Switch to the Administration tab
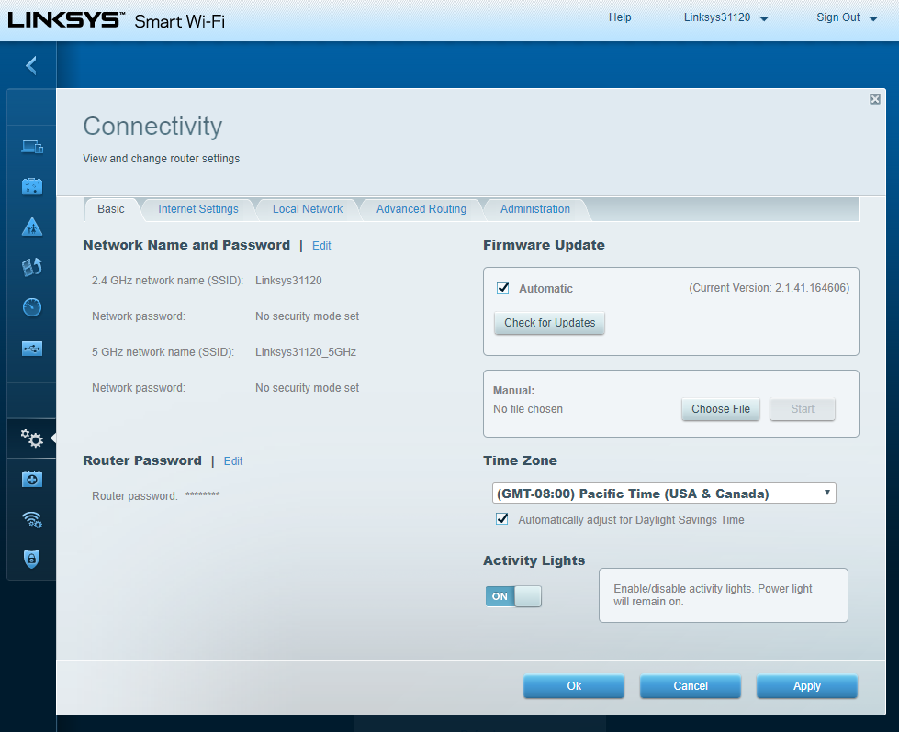This screenshot has height=732, width=899. pos(535,209)
